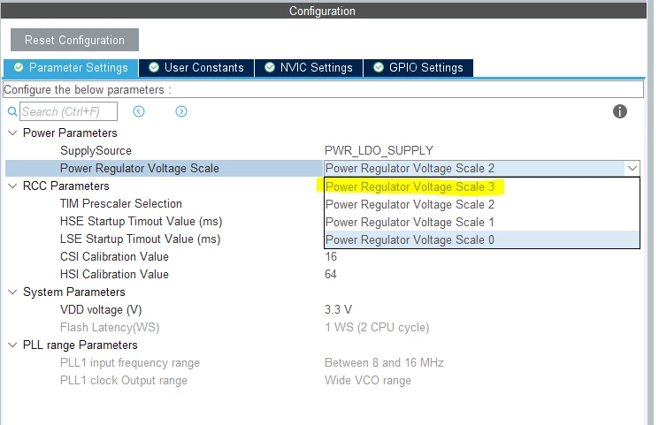
Task: Click the Reset Configuration button
Action: pos(74,40)
